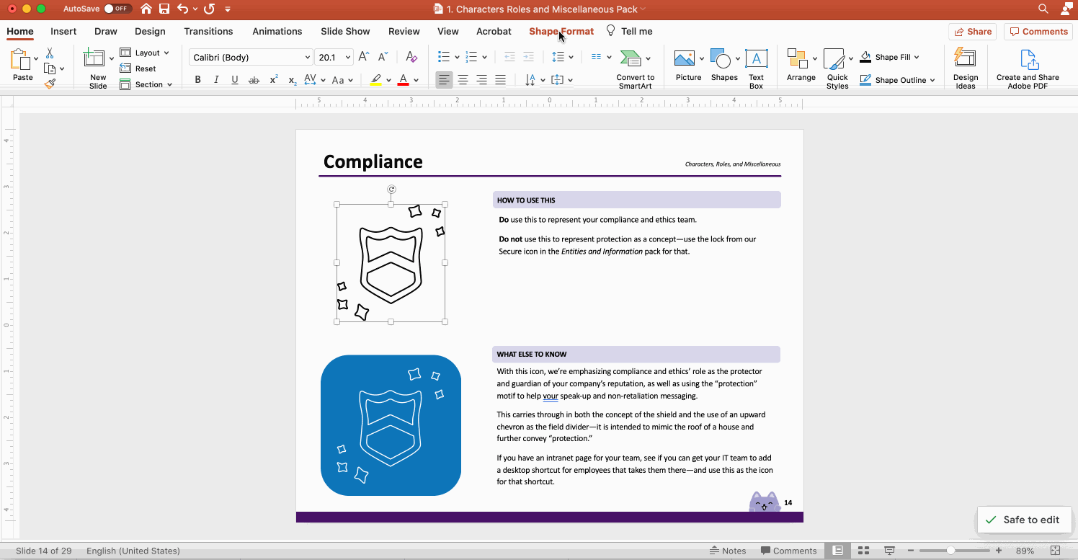The width and height of the screenshot is (1078, 560).
Task: Increase font size with large A icon
Action: [364, 57]
